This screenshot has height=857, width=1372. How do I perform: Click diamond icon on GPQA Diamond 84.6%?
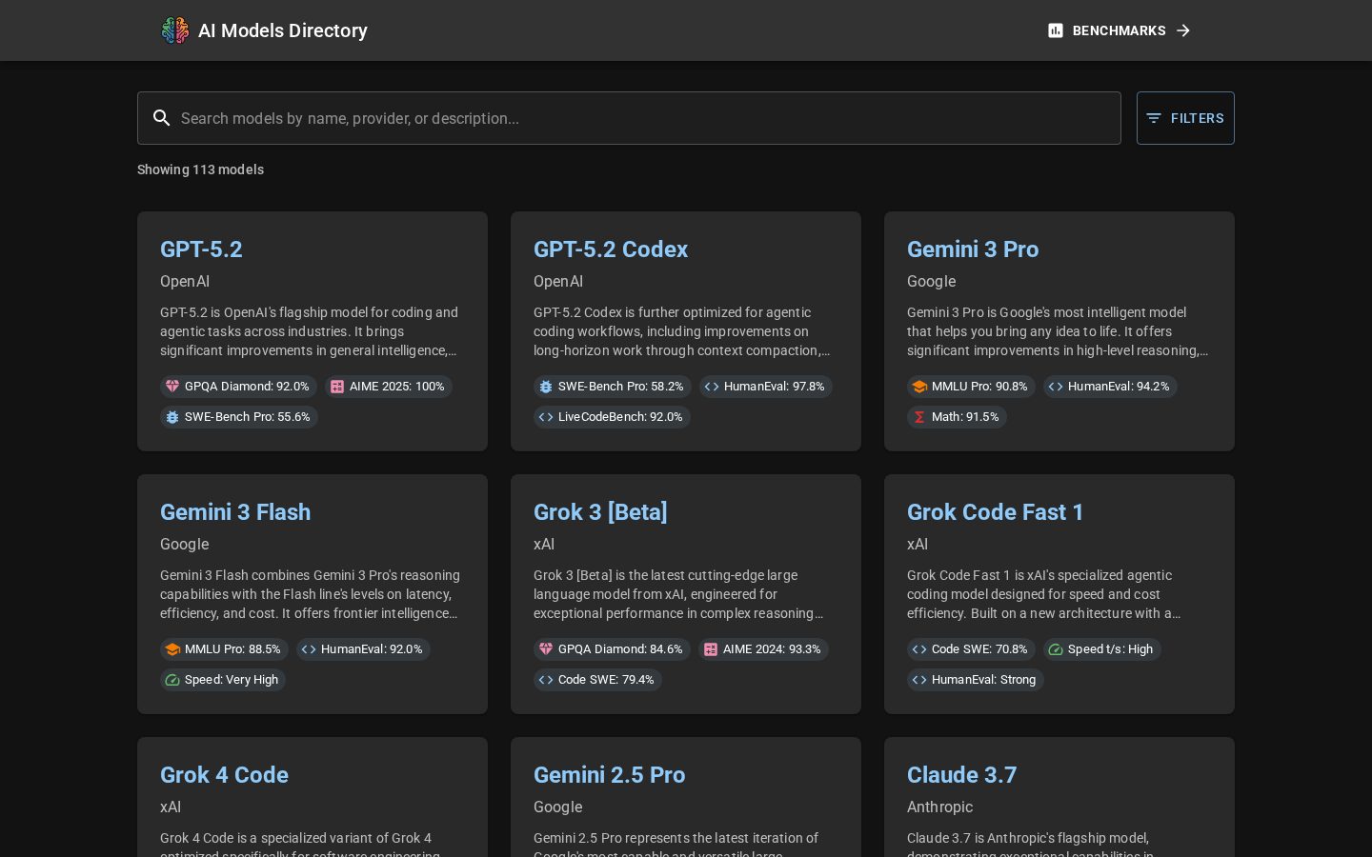pos(546,649)
